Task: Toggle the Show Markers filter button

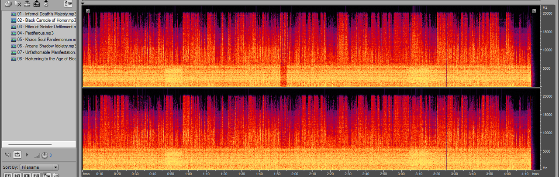Action: pyautogui.click(x=46, y=175)
